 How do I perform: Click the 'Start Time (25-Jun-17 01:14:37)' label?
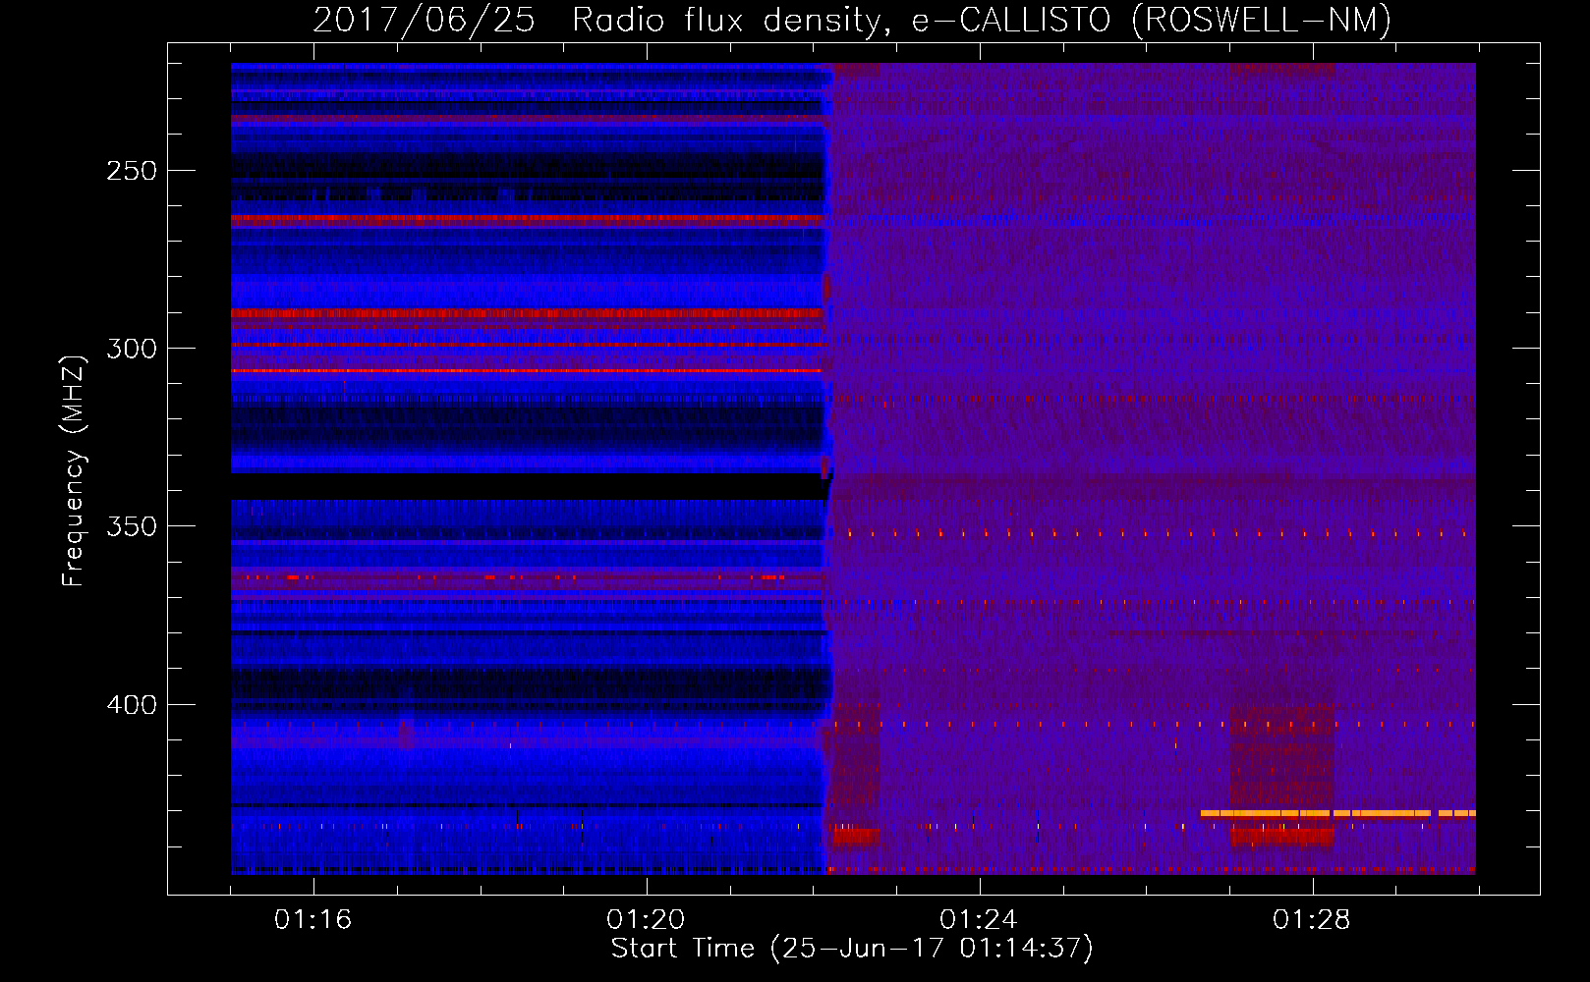852,949
